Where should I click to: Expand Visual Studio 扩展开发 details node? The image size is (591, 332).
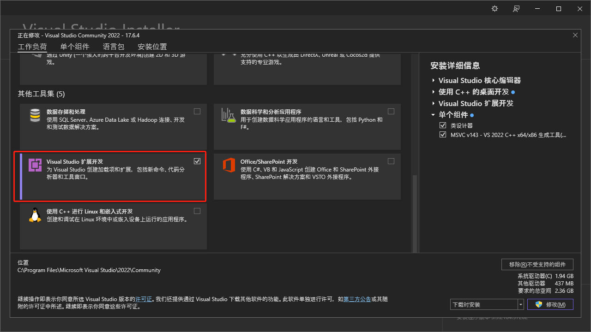(x=434, y=103)
